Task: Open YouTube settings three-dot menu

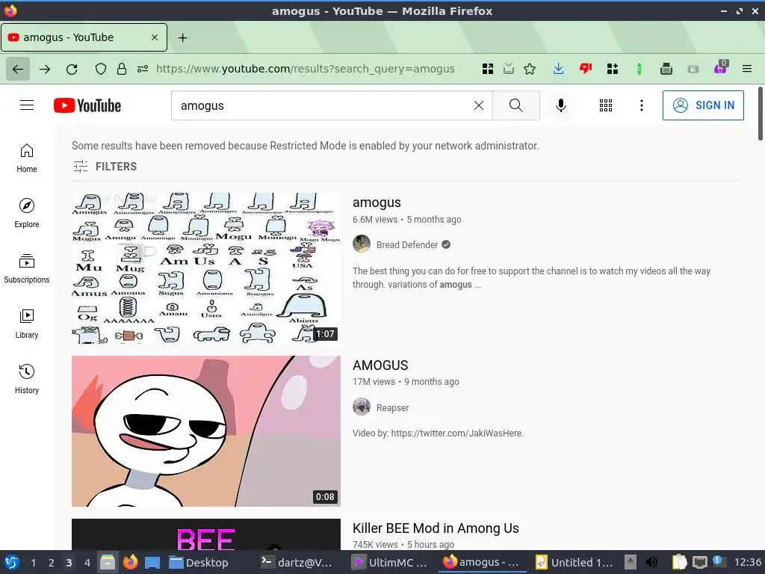Action: (642, 105)
